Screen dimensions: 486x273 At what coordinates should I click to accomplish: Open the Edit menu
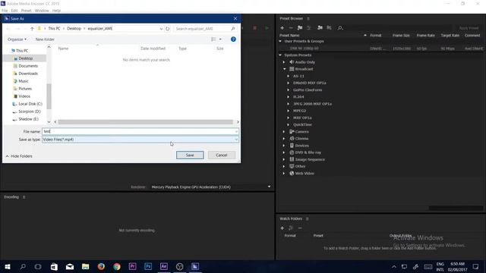(14, 11)
